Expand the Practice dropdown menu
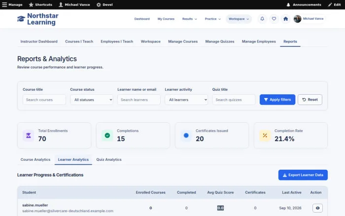 click(212, 19)
